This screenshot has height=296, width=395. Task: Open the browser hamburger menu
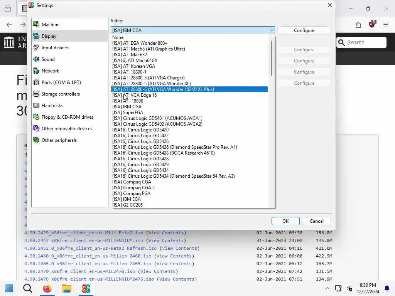pos(386,25)
